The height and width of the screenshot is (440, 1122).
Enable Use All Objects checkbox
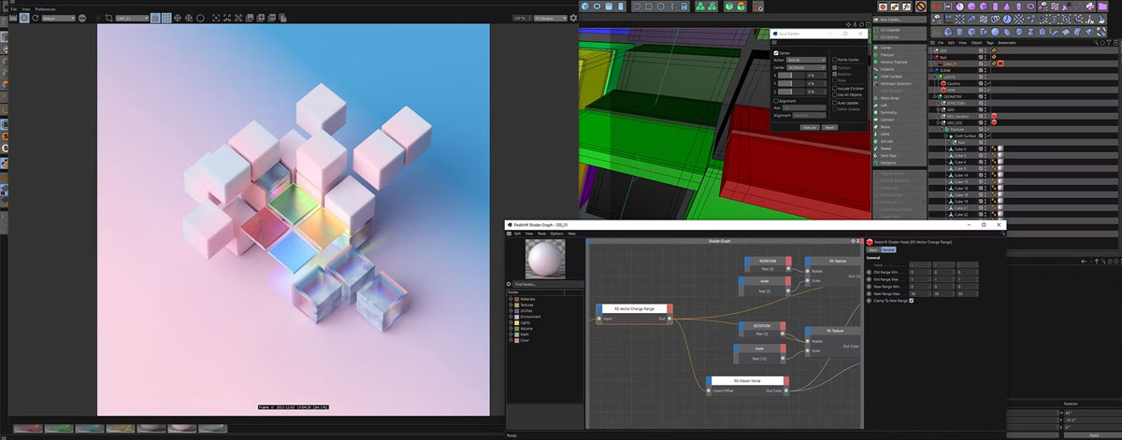pos(834,94)
